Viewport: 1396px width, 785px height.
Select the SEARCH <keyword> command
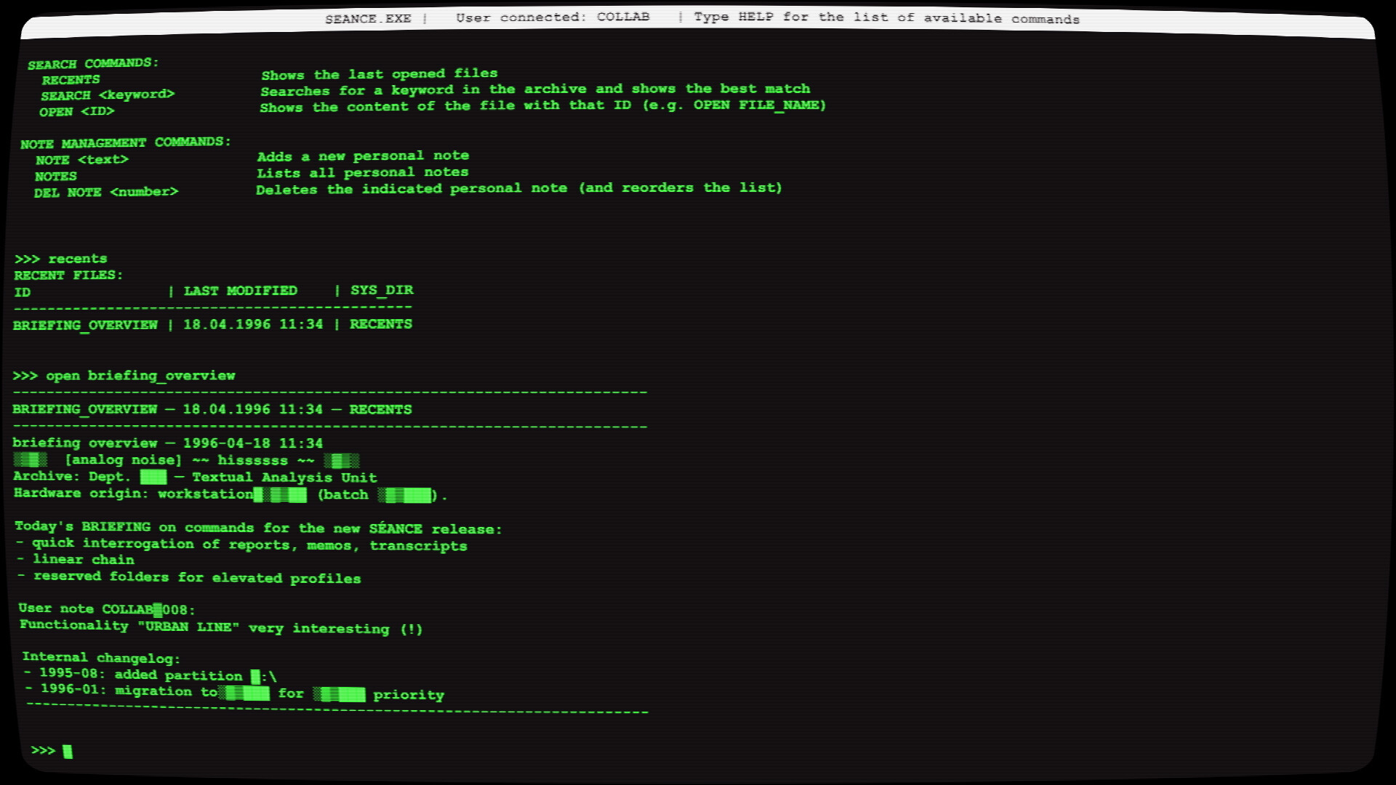[x=107, y=94]
